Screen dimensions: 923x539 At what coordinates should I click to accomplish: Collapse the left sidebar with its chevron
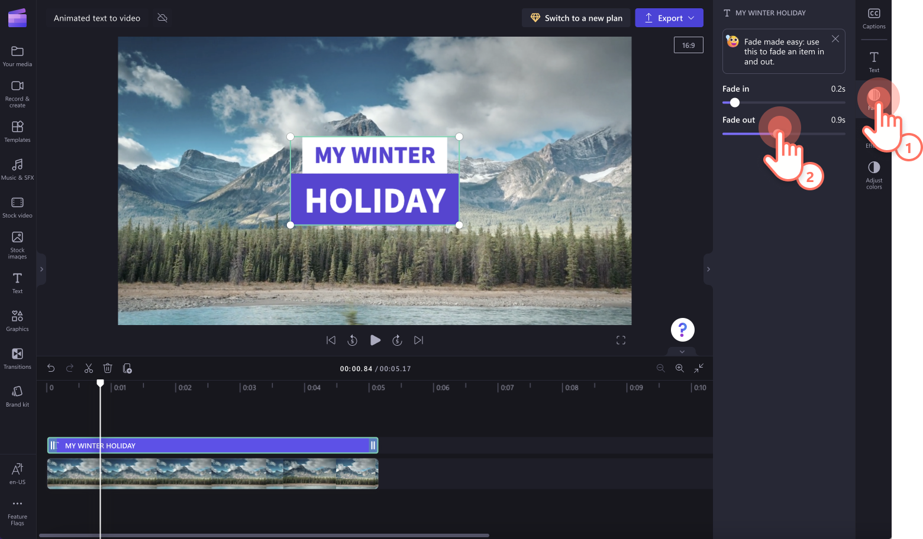pyautogui.click(x=41, y=269)
